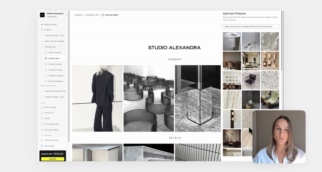Click the Fittings & Fixtures layers icon
Image resolution: width=322 pixels, height=172 pixels.
pyautogui.click(x=46, y=76)
